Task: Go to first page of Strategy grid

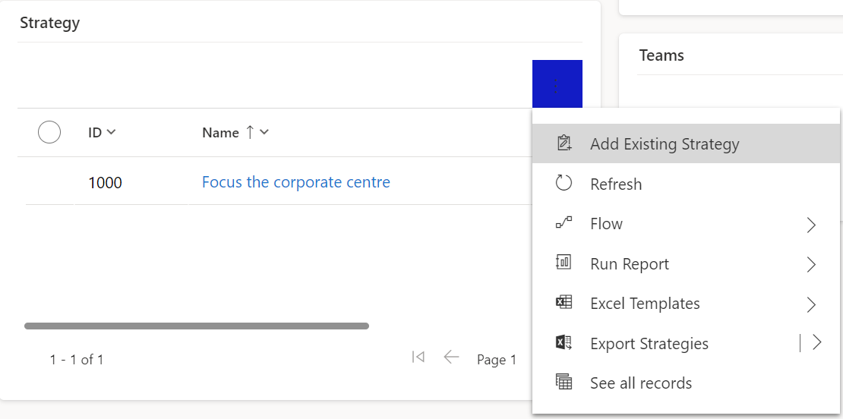Action: (x=418, y=358)
